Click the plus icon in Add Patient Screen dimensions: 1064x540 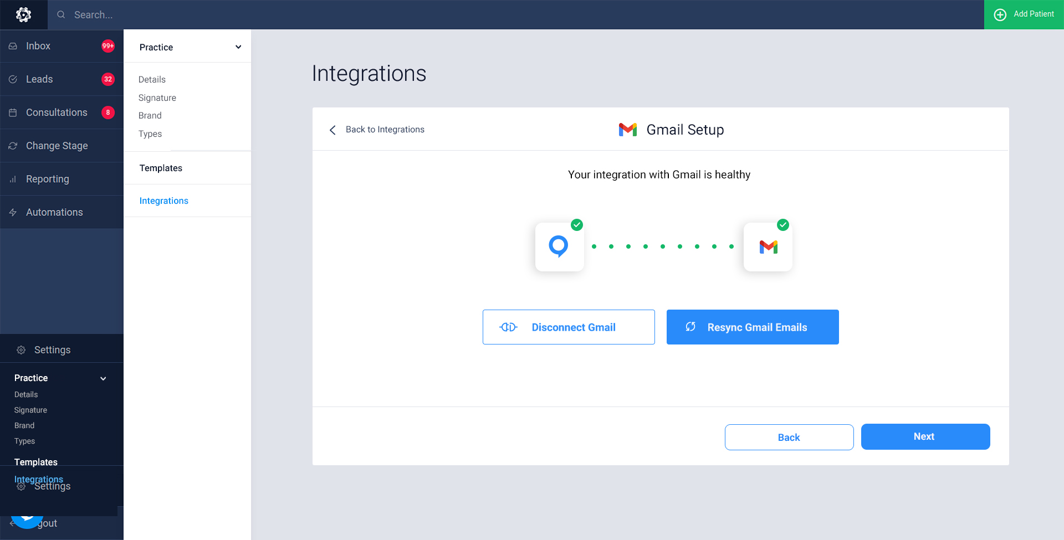(x=1000, y=14)
